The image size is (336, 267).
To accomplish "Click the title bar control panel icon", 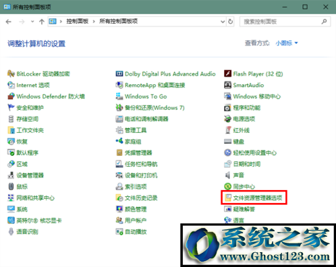I will point(7,7).
